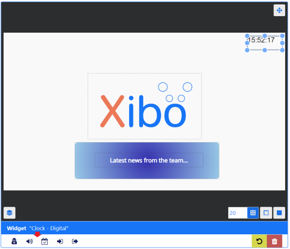Open widget permissions (spy icon)

14,241
